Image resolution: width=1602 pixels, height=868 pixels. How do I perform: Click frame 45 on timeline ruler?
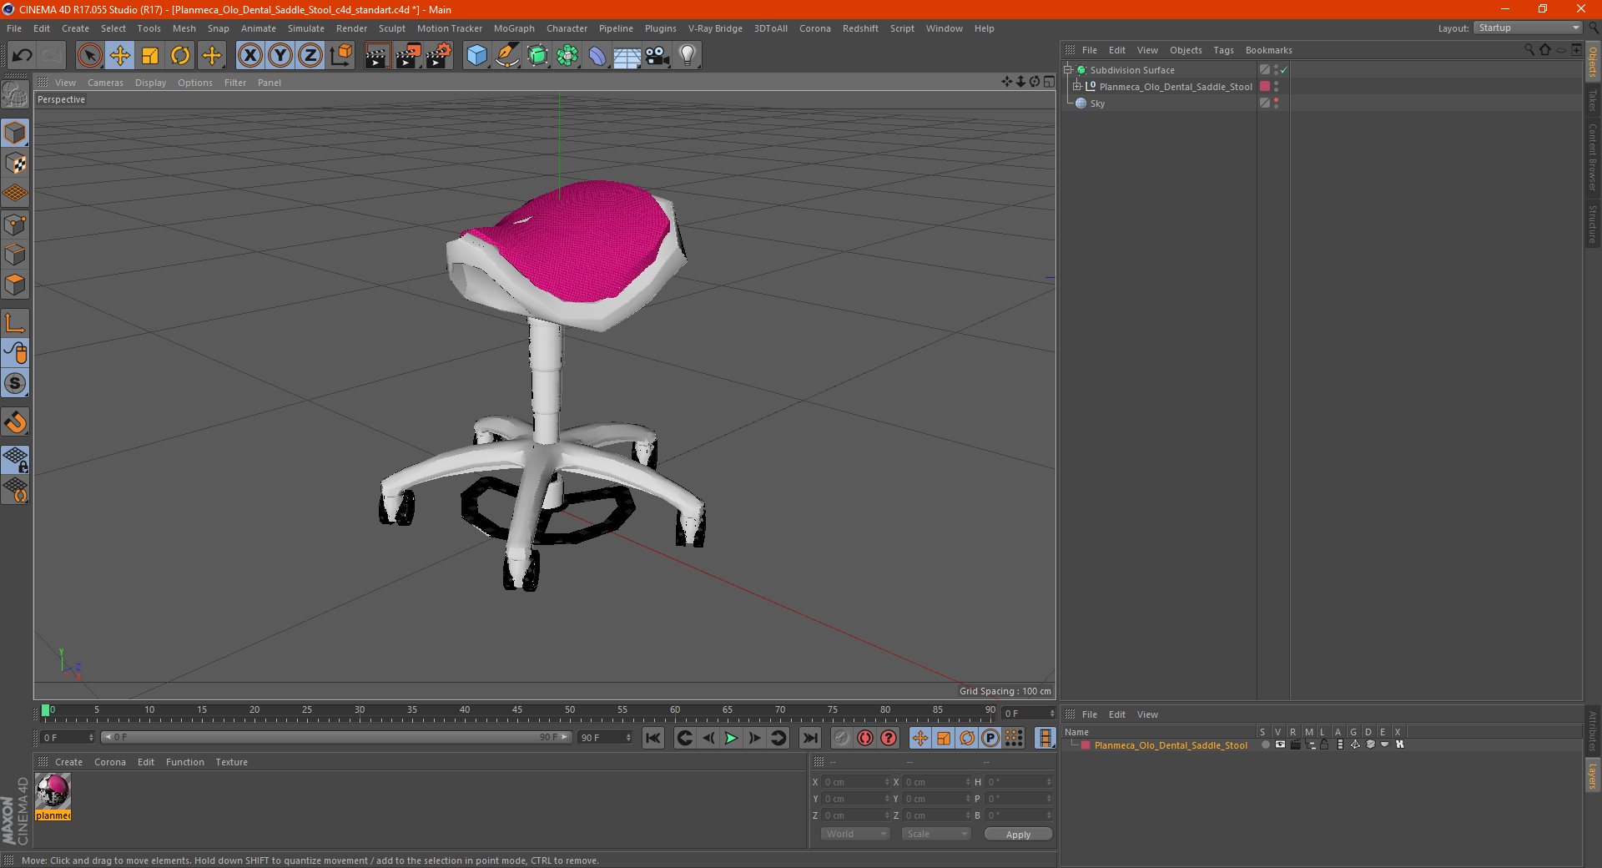tap(517, 711)
